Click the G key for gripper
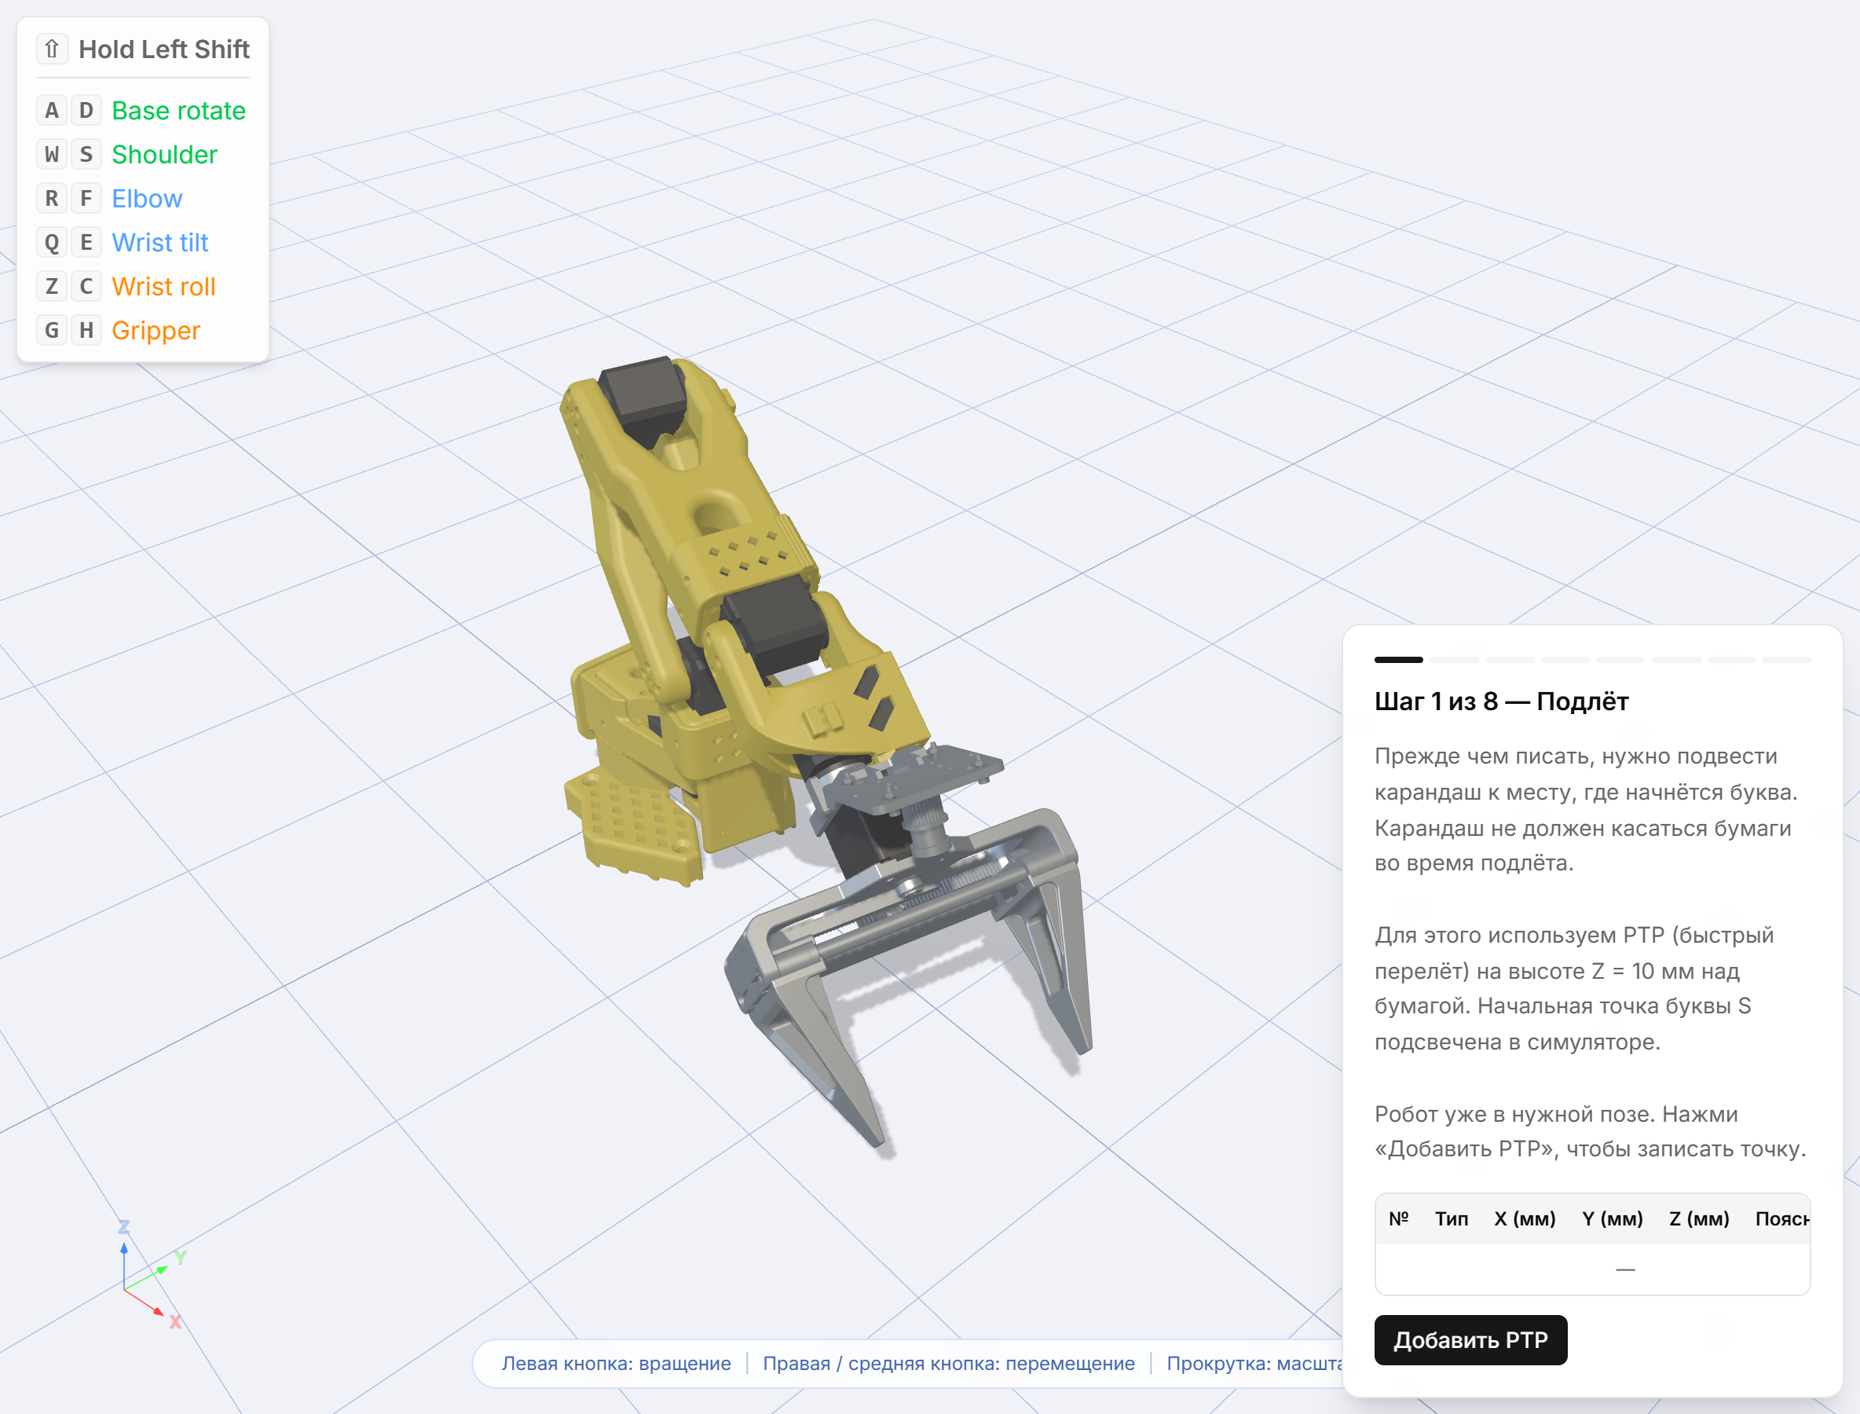 tap(51, 330)
